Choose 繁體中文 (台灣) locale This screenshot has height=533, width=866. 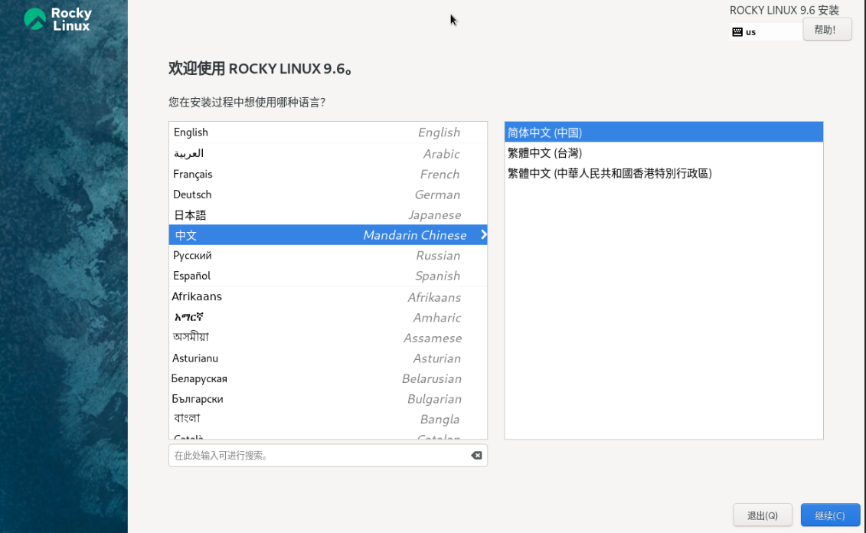[x=663, y=153]
